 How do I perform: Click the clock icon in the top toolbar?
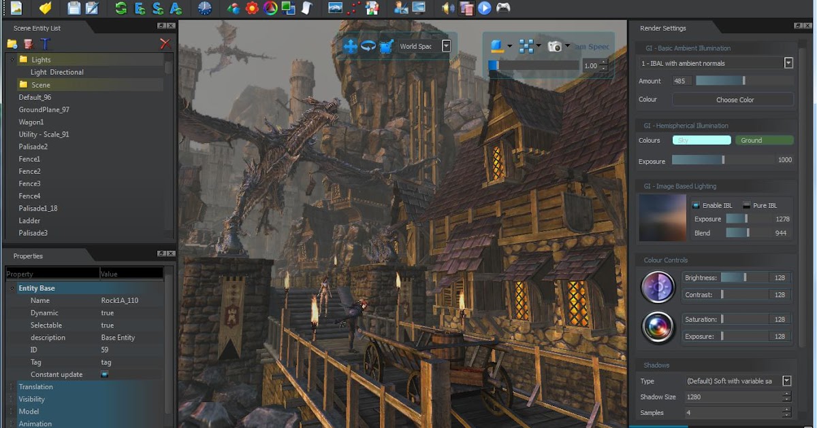(x=204, y=8)
